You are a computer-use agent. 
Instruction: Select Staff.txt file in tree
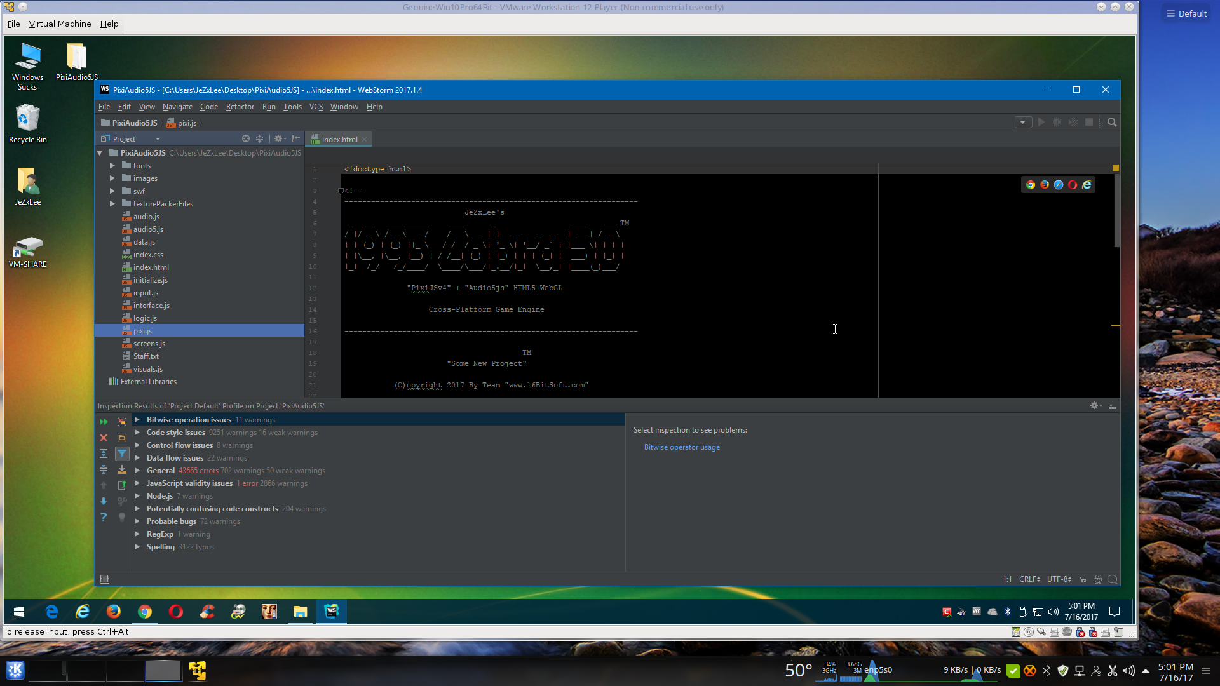coord(146,356)
